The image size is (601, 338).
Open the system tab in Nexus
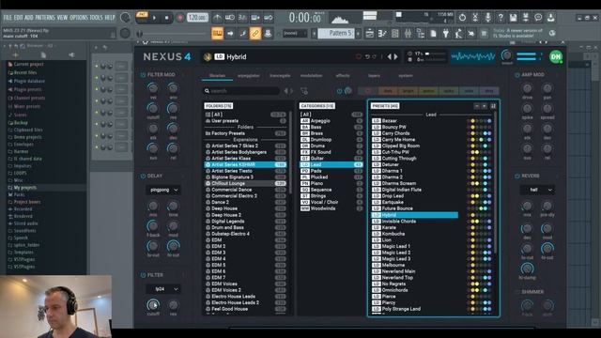tap(406, 75)
